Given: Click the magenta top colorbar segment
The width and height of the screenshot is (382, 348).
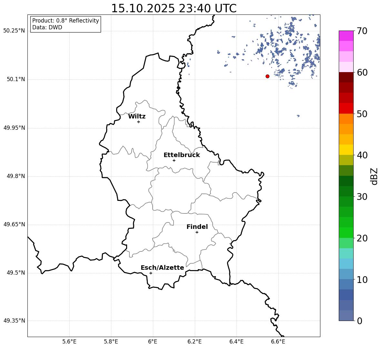Looking at the screenshot, I should pyautogui.click(x=346, y=36).
